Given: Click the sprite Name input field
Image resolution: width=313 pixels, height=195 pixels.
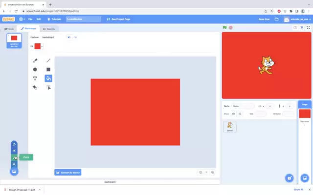Looking at the screenshot, I should click(243, 106).
